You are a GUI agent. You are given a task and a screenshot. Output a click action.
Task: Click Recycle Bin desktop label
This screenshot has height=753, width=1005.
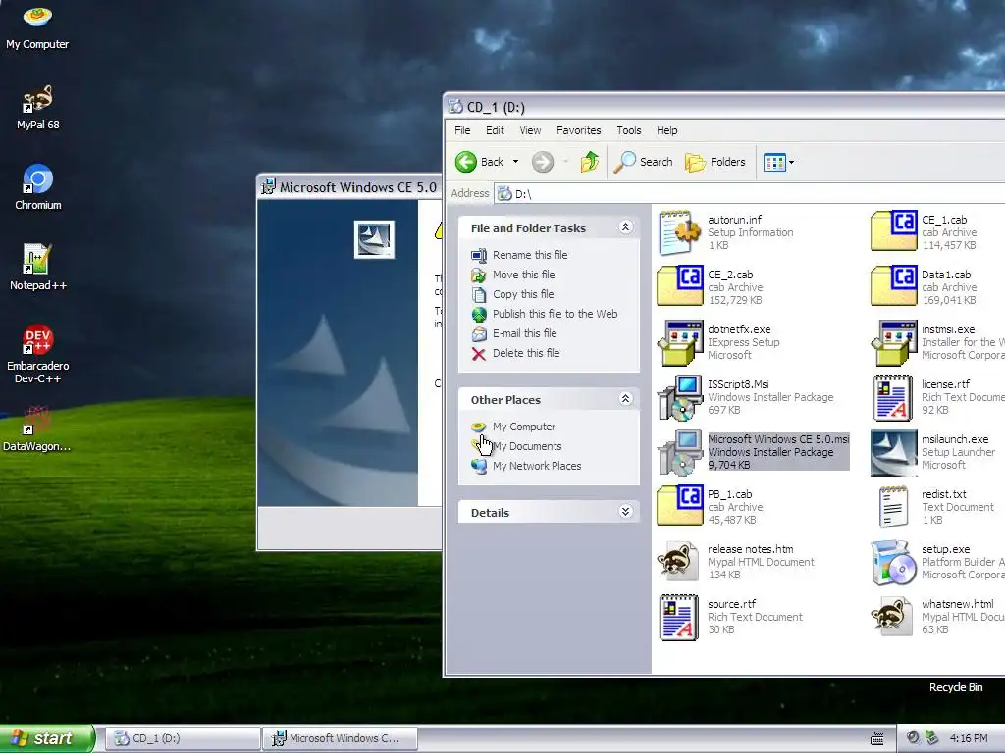956,687
